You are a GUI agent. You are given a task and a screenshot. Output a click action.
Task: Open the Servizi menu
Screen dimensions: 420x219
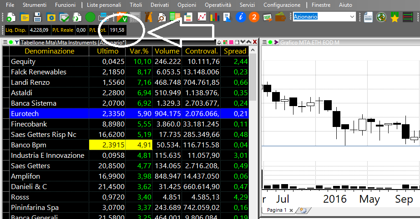click(x=247, y=5)
